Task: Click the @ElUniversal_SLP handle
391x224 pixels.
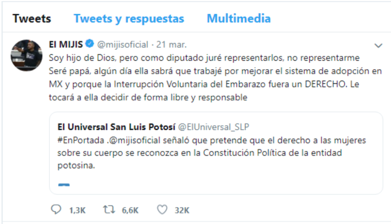Action: pyautogui.click(x=214, y=126)
